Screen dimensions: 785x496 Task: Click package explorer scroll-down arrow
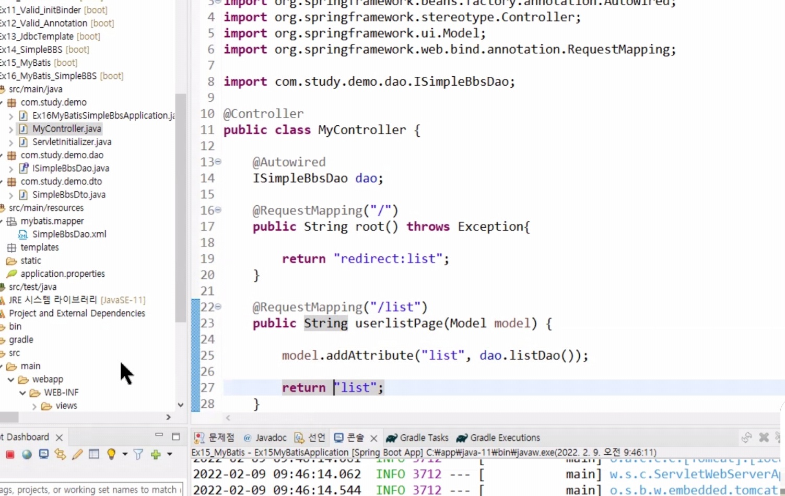[x=181, y=405]
